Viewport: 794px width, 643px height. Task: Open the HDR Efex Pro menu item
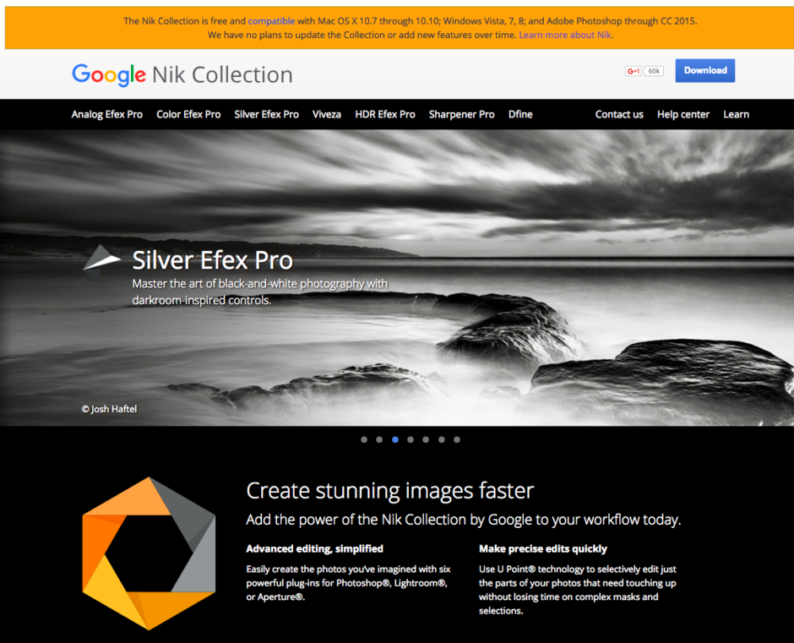(385, 115)
